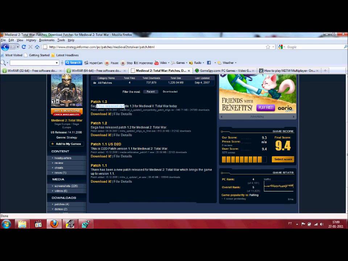
Task: Open File Details for Patch 1.2
Action: (123, 135)
